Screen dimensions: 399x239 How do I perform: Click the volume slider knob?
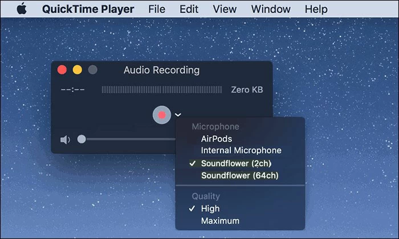[82, 139]
